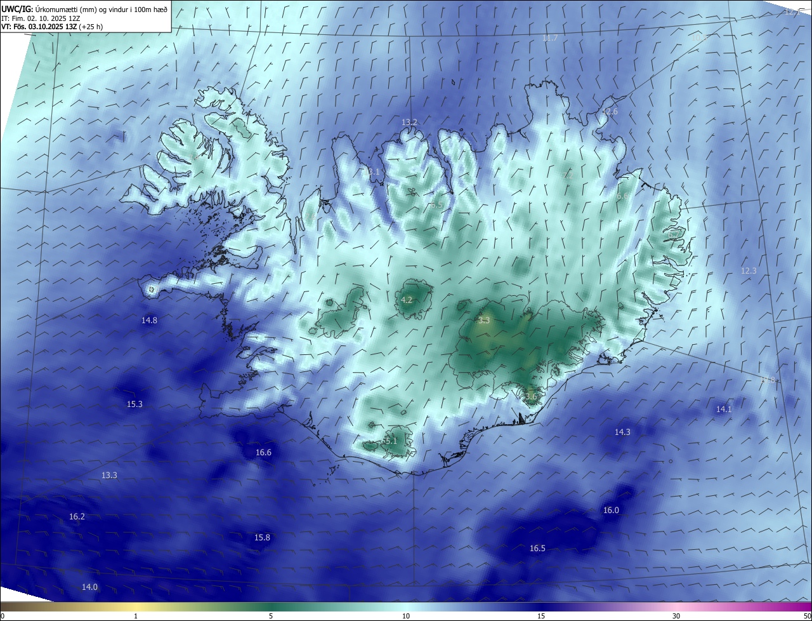The height and width of the screenshot is (621, 812).
Task: Click the 14.1 value label
Action: point(724,410)
